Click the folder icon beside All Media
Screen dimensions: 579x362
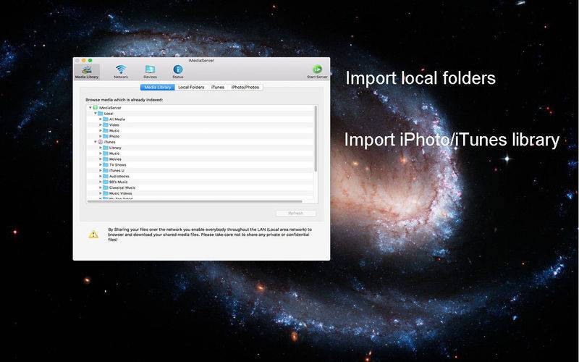(x=106, y=119)
